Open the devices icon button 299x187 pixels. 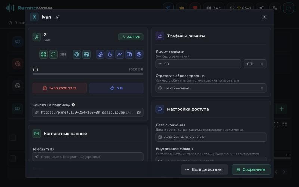click(129, 55)
